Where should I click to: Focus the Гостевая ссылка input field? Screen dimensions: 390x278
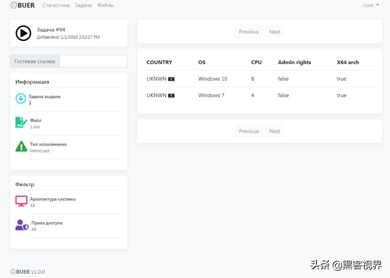[93, 61]
